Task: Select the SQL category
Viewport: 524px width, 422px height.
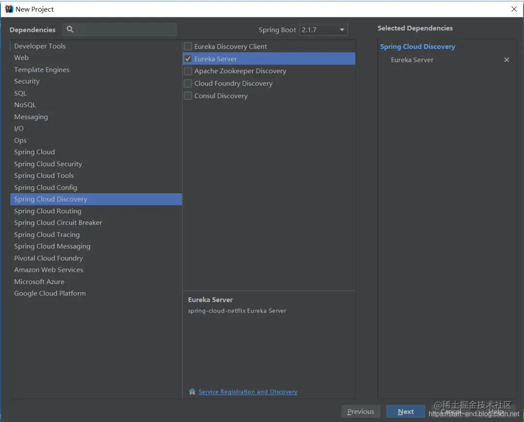Action: pyautogui.click(x=96, y=93)
